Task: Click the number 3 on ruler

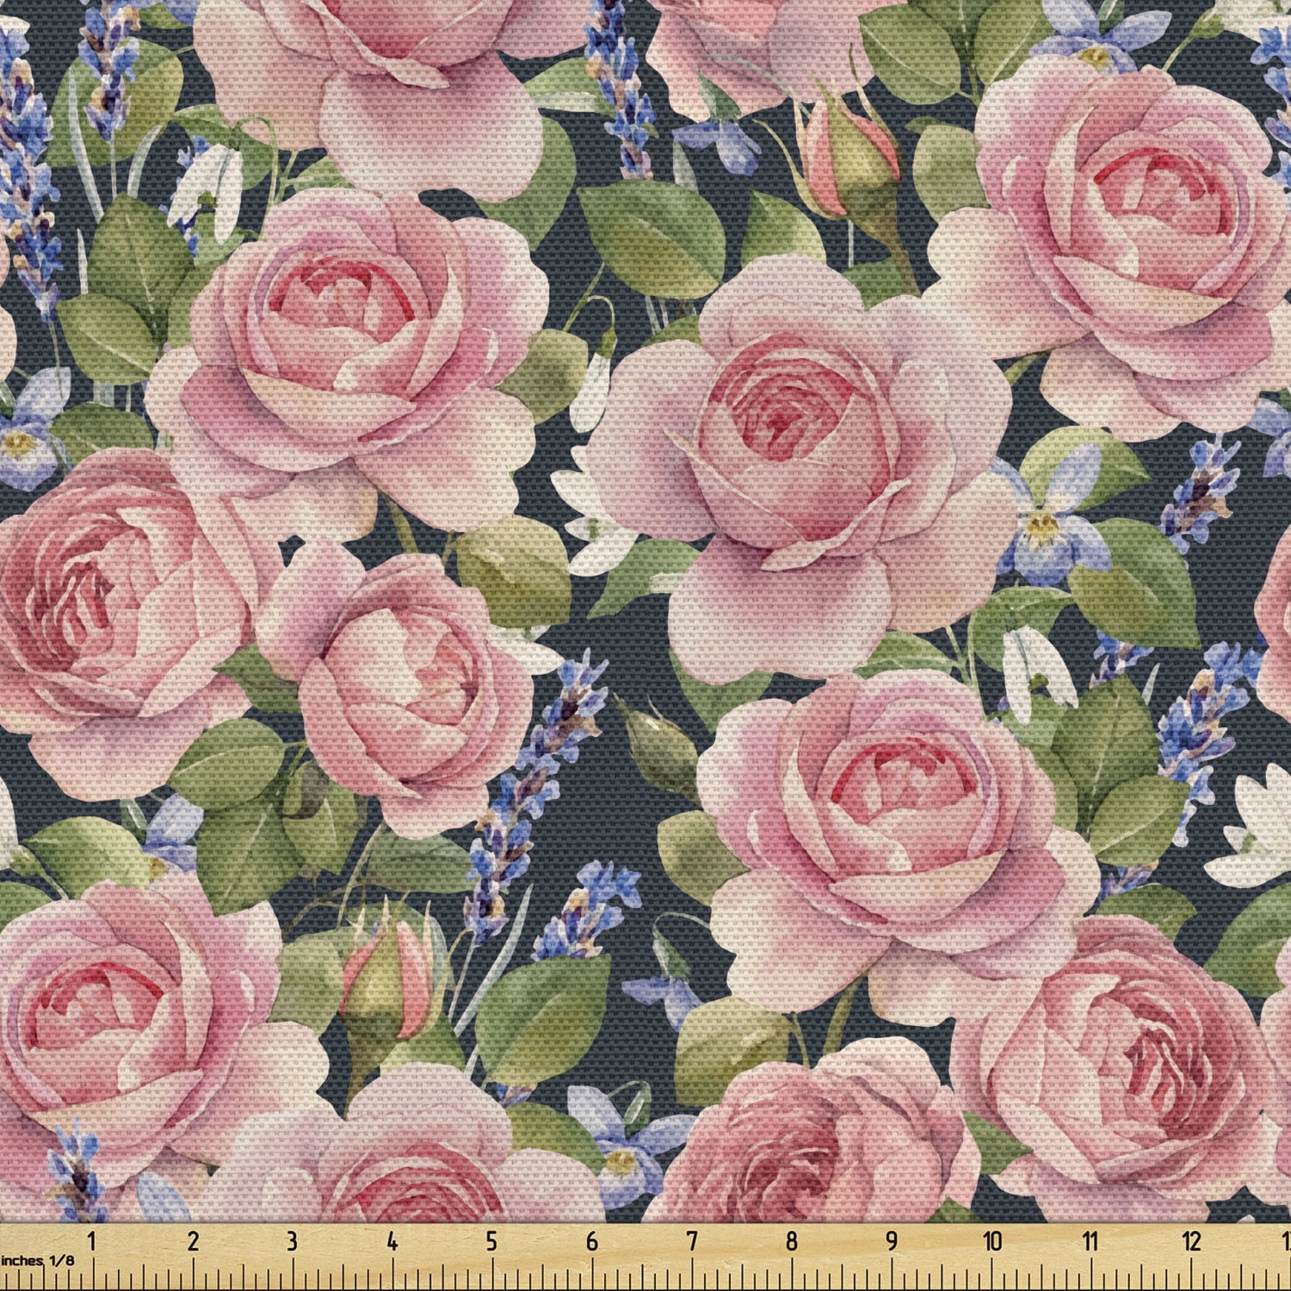Action: click(x=293, y=1241)
